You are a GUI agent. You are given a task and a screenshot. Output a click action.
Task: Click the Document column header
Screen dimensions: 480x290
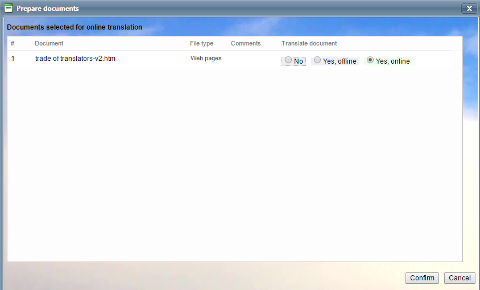tap(49, 43)
